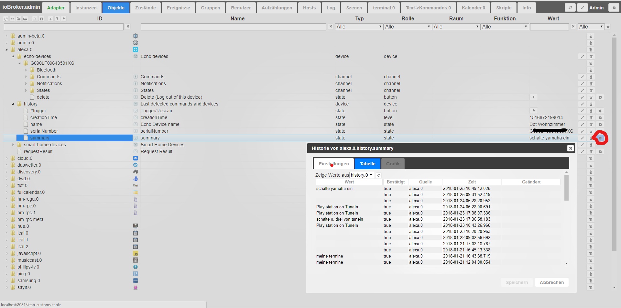
Task: Click the Name filter input field
Action: [x=233, y=27]
